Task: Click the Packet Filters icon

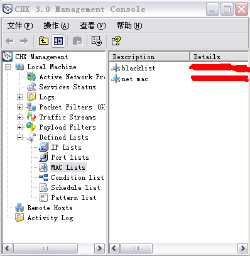Action: [x=31, y=107]
